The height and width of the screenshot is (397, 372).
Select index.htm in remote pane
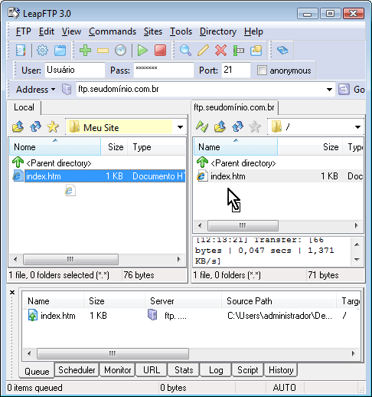point(279,176)
